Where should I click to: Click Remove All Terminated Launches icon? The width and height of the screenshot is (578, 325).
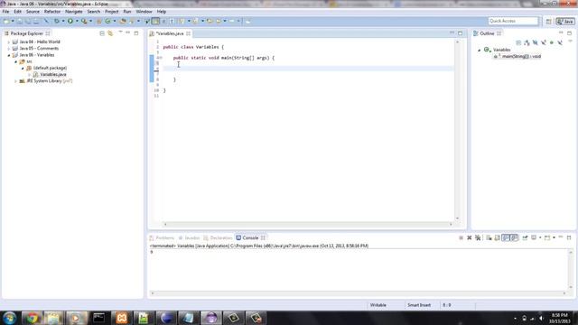pos(478,238)
